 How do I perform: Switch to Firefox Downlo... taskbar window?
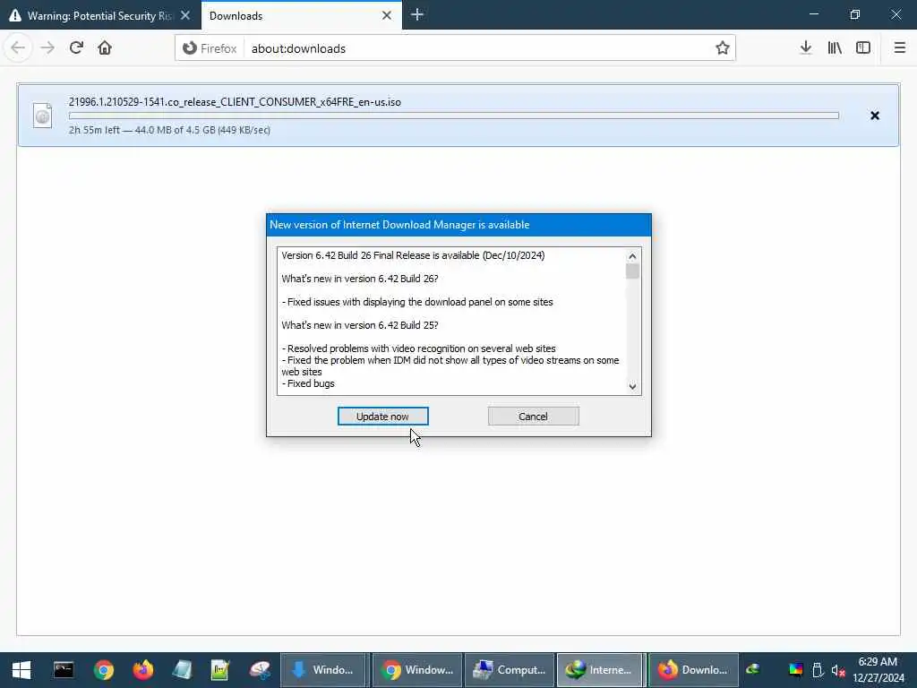pyautogui.click(x=694, y=670)
